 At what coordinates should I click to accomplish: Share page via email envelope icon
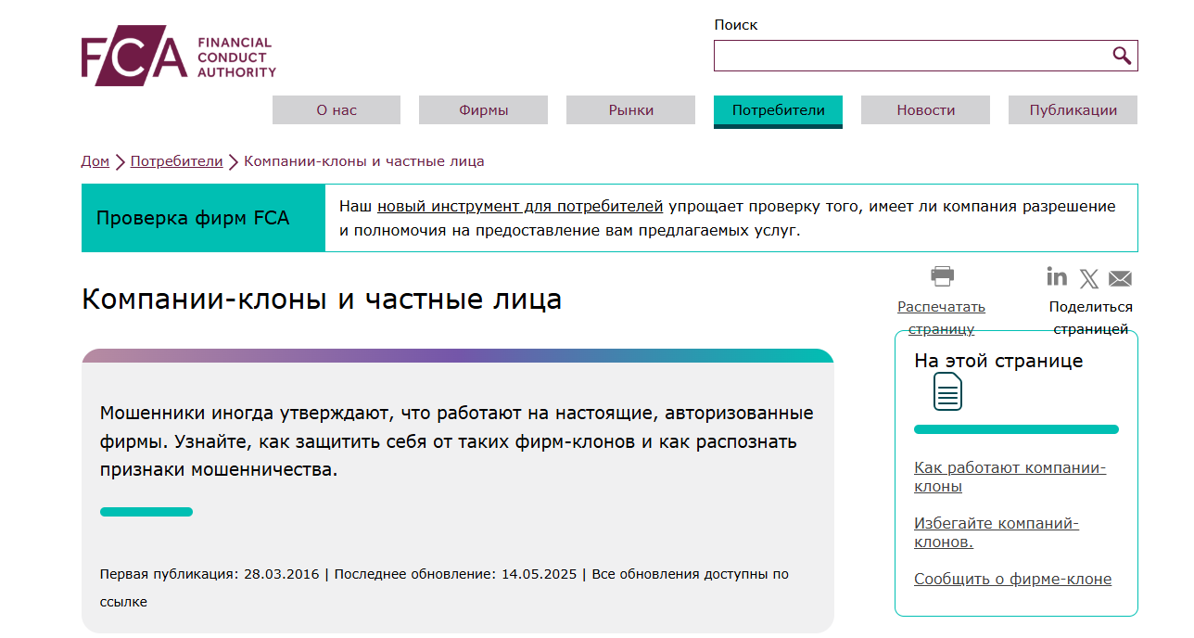(1120, 278)
